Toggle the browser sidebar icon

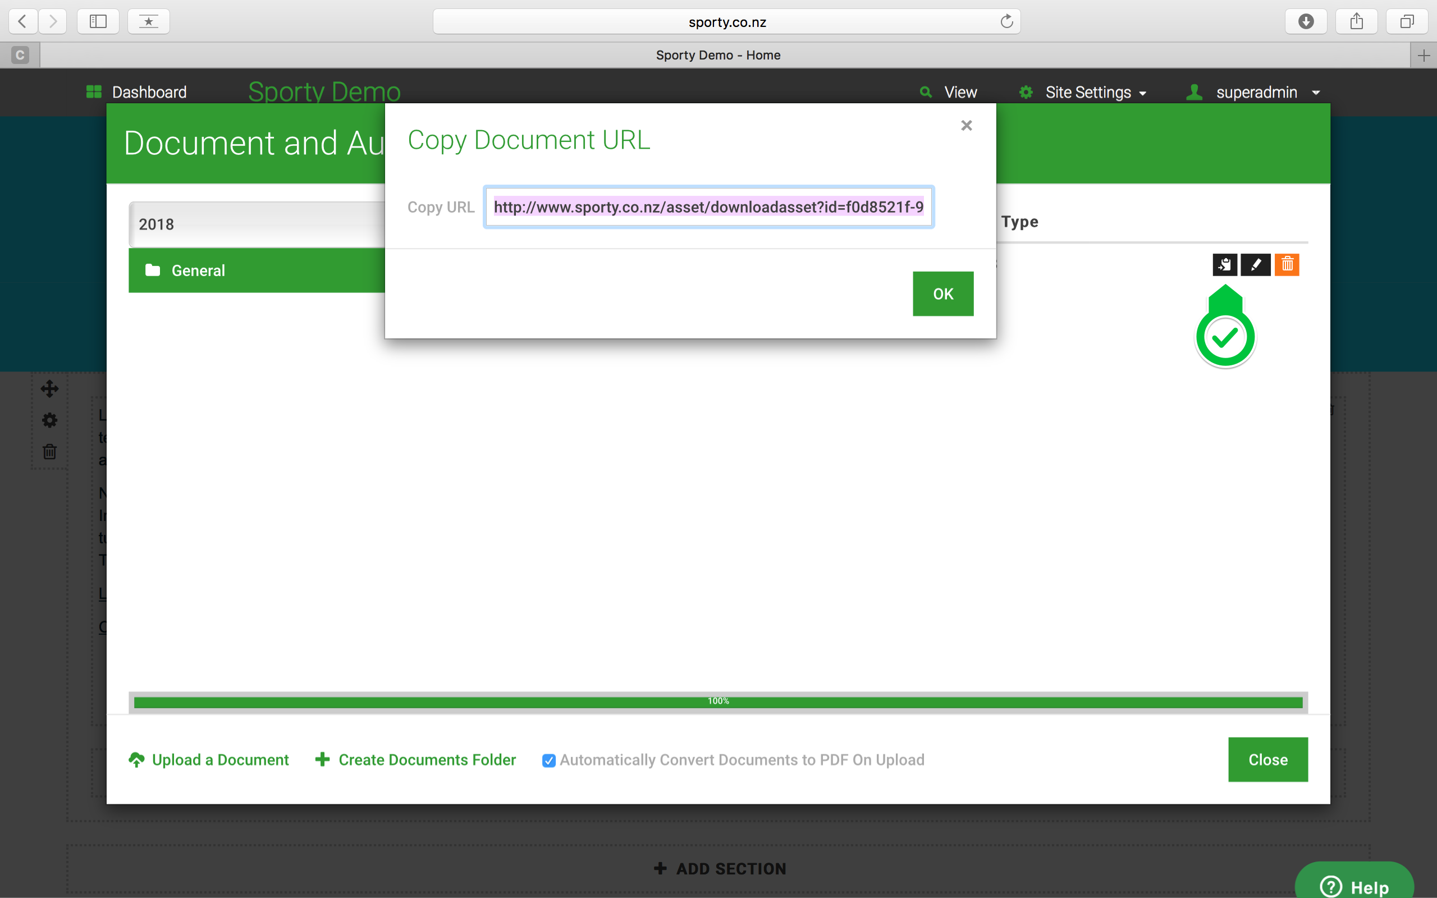[98, 21]
